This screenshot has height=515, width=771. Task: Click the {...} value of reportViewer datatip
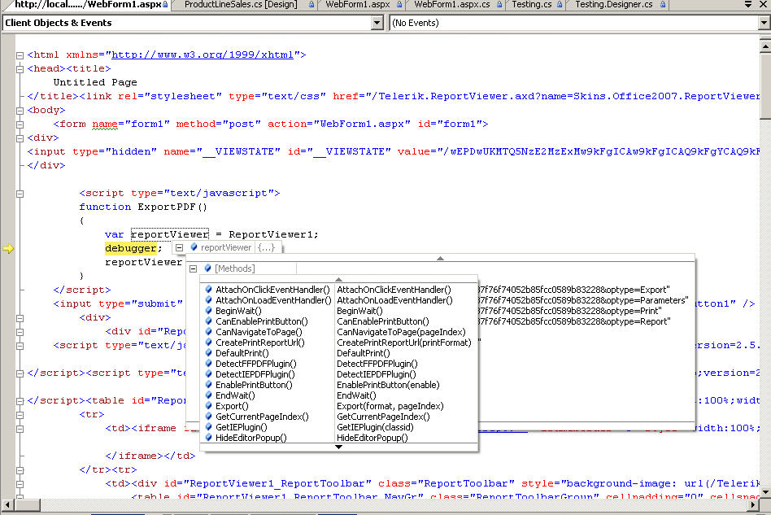coord(266,247)
